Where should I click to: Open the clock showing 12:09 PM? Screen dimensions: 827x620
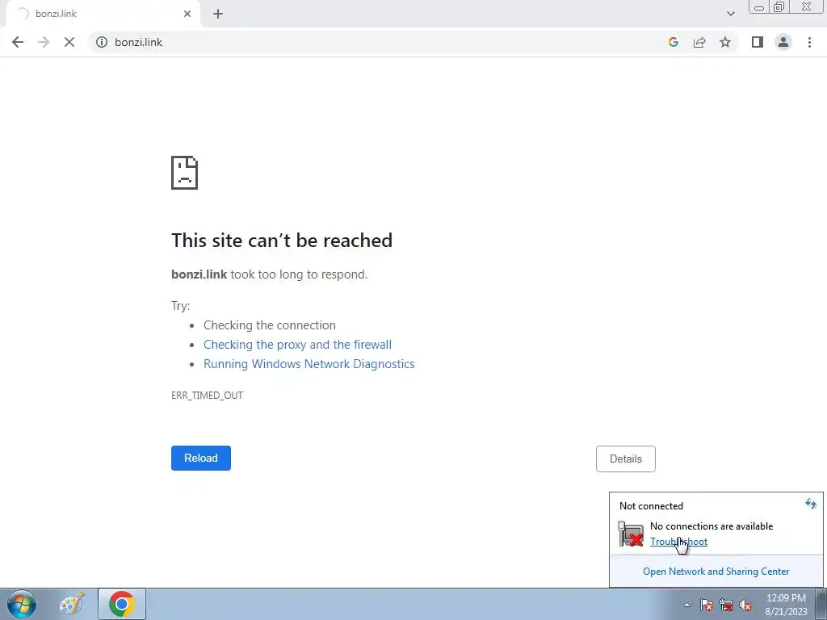click(786, 605)
